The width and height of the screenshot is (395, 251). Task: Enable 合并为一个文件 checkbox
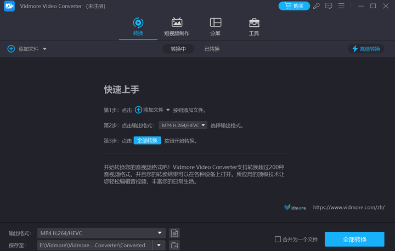click(278, 239)
